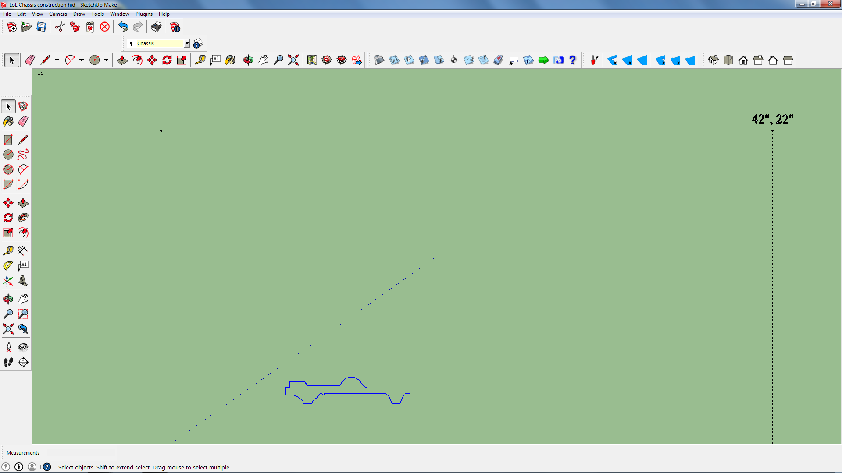
Task: Select the Rotate tool
Action: (x=167, y=60)
